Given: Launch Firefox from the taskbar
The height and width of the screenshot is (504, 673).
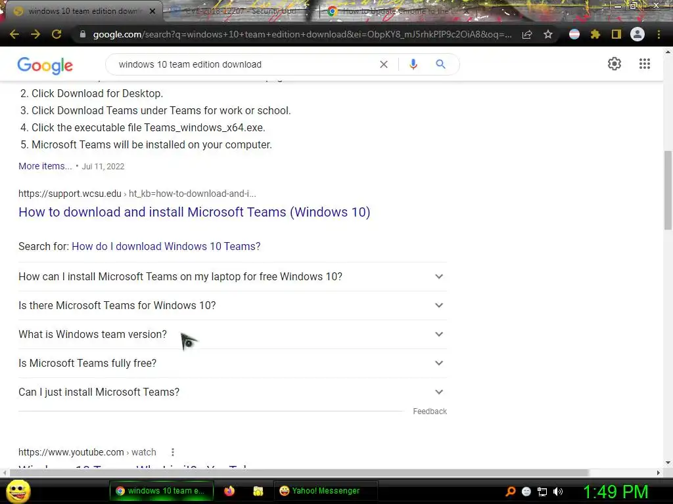Looking at the screenshot, I should [229, 491].
